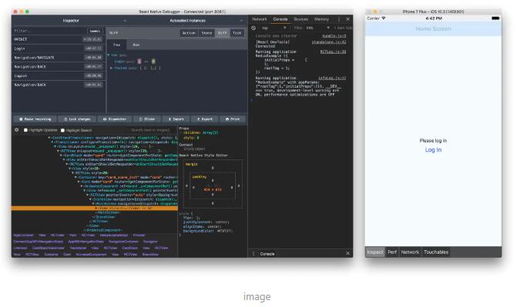Switch to the Sources tab in DevTools

tap(300, 19)
